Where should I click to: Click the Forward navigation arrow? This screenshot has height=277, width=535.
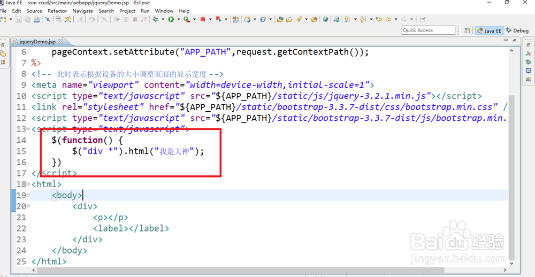(404, 19)
